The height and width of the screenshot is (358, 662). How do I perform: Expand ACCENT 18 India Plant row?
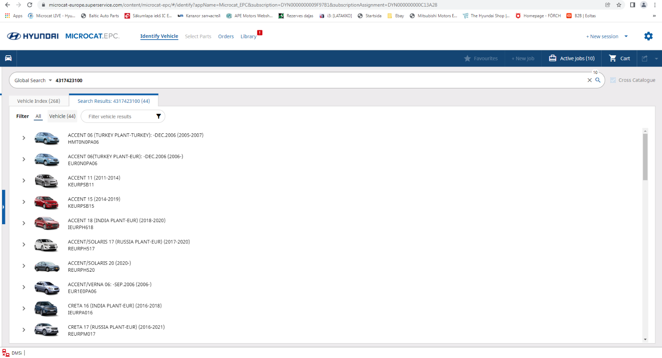point(24,223)
